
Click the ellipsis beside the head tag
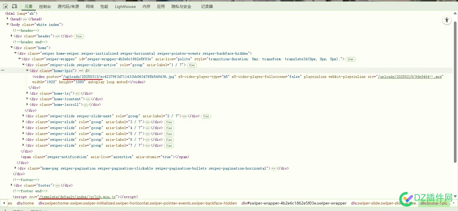click(x=25, y=19)
